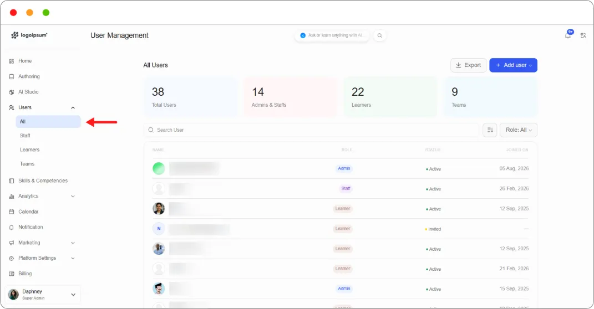Open the Calendar page

tap(28, 212)
